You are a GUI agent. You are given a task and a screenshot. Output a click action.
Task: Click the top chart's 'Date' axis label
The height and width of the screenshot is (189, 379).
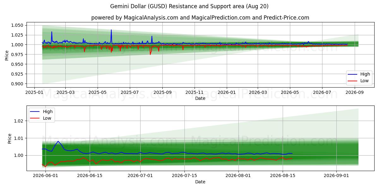(200, 98)
